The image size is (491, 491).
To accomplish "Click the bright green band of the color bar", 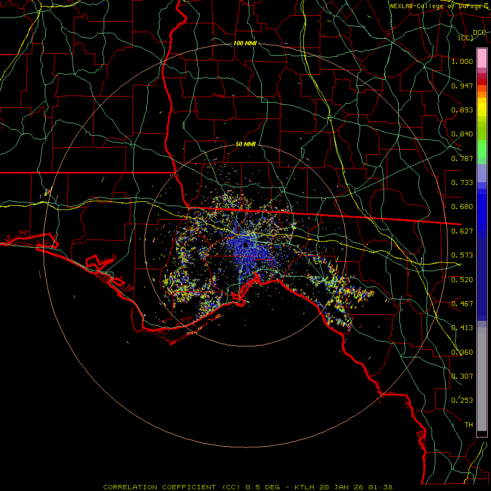I will pos(482,149).
